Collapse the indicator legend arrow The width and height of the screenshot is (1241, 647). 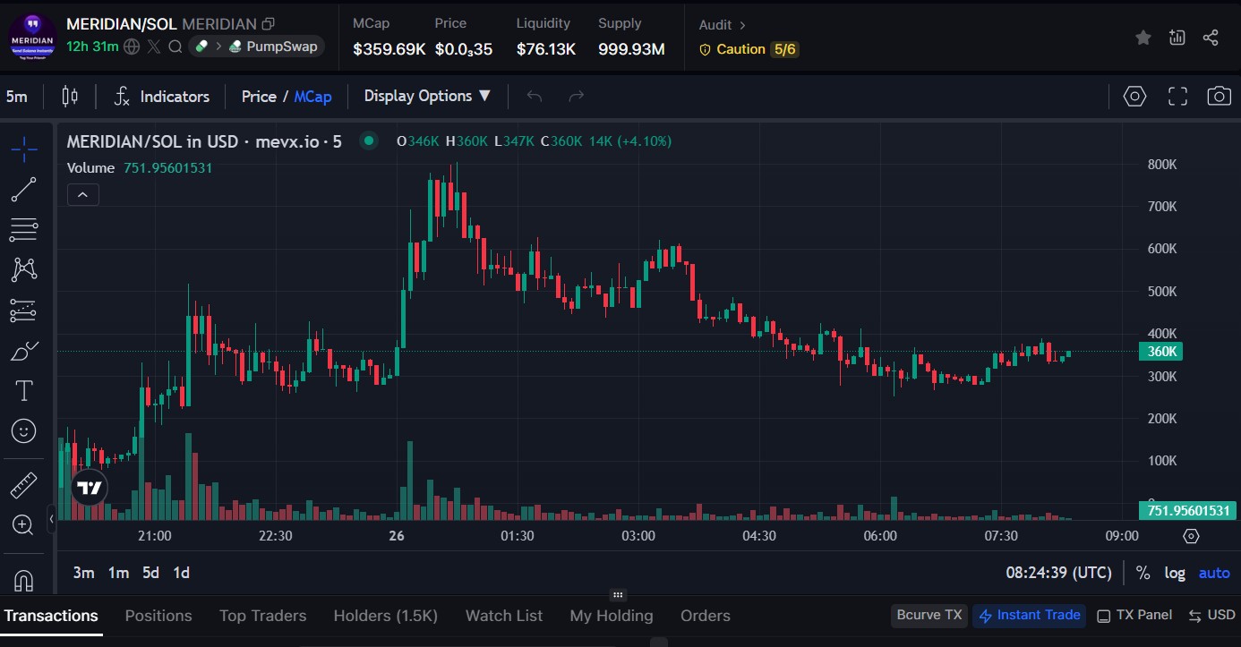[83, 194]
